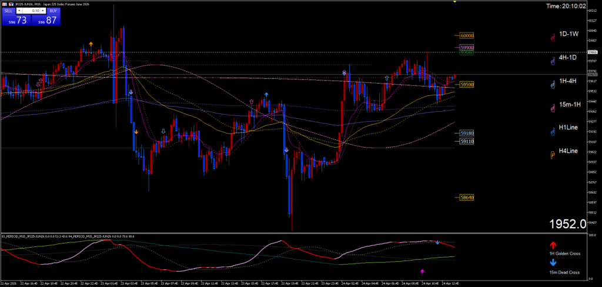Select the blue 59180 price level label
Image resolution: width=602 pixels, height=287 pixels.
(467, 134)
